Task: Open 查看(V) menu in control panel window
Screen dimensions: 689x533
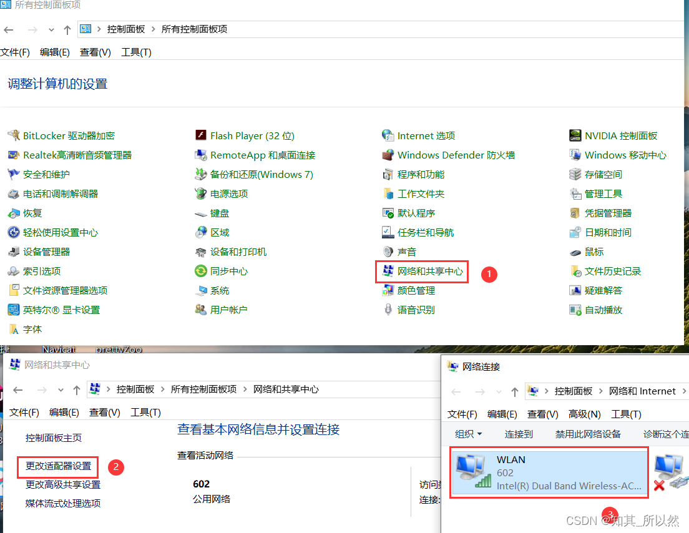Action: [x=95, y=52]
